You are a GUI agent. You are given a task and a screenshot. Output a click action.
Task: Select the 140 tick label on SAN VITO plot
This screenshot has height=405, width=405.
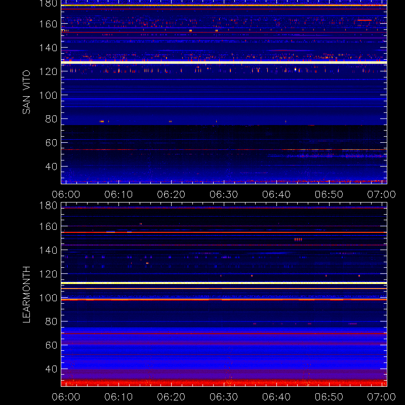(48, 48)
